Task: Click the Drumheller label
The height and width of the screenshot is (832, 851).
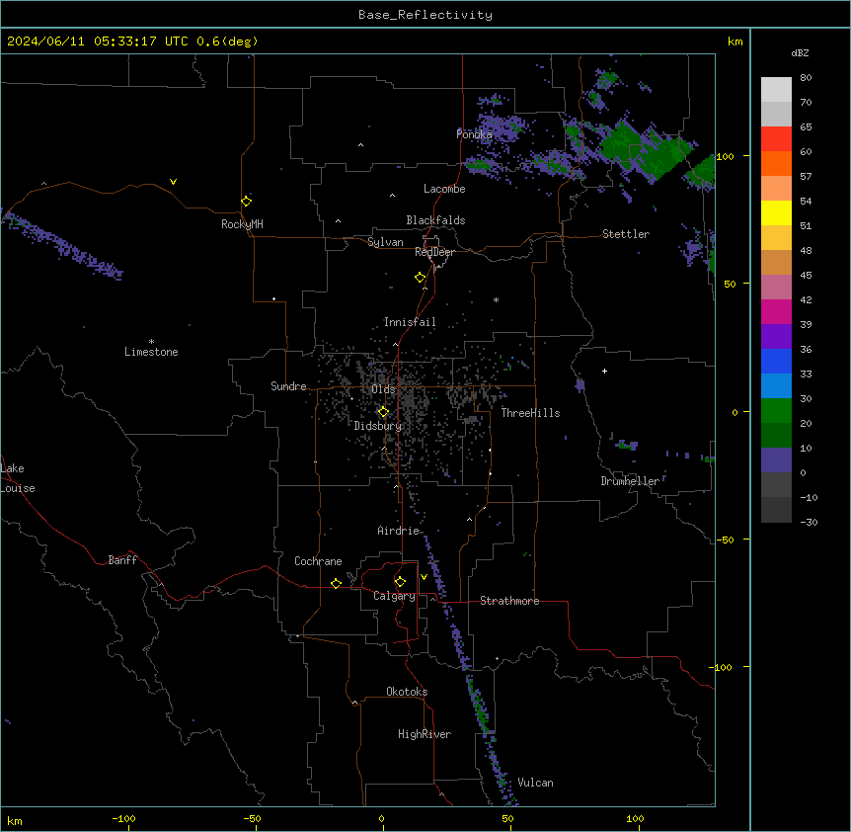Action: pos(630,481)
